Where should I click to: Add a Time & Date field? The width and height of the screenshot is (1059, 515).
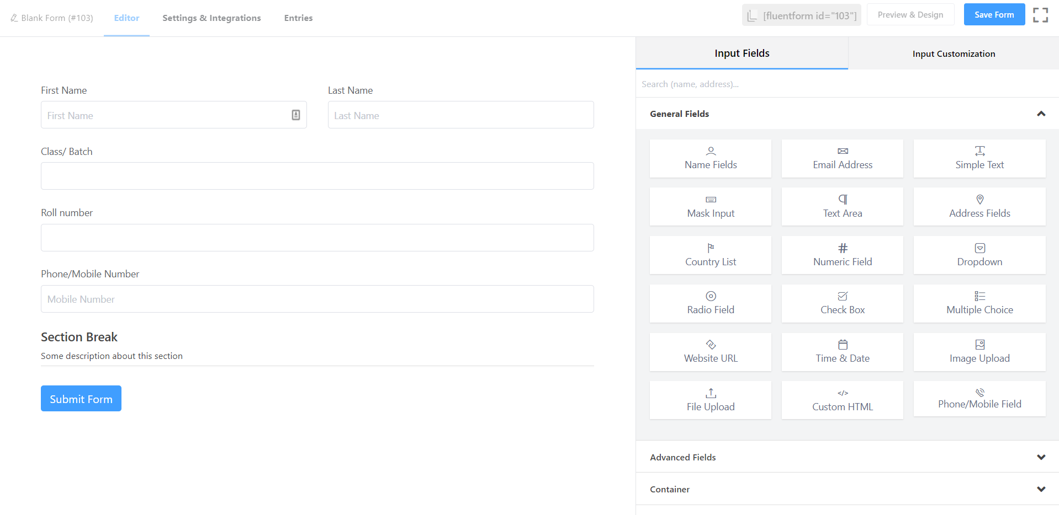[842, 352]
